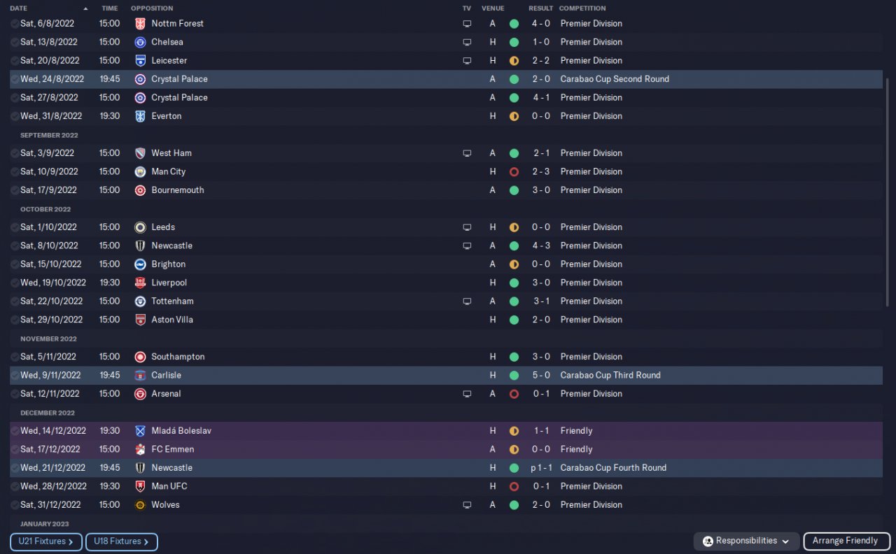Image resolution: width=896 pixels, height=554 pixels.
Task: Expand U18 Fixtures
Action: tap(122, 541)
